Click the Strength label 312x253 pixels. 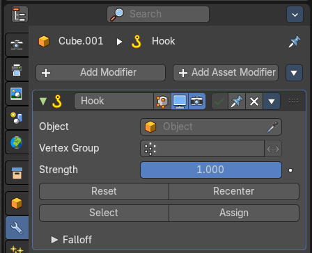[x=58, y=170]
